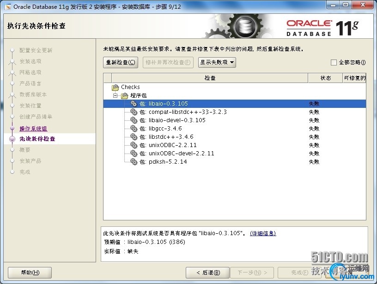Click 失败 status of libgcc-3.4.6 row
Screen dimensions: 377x284
[314, 129]
